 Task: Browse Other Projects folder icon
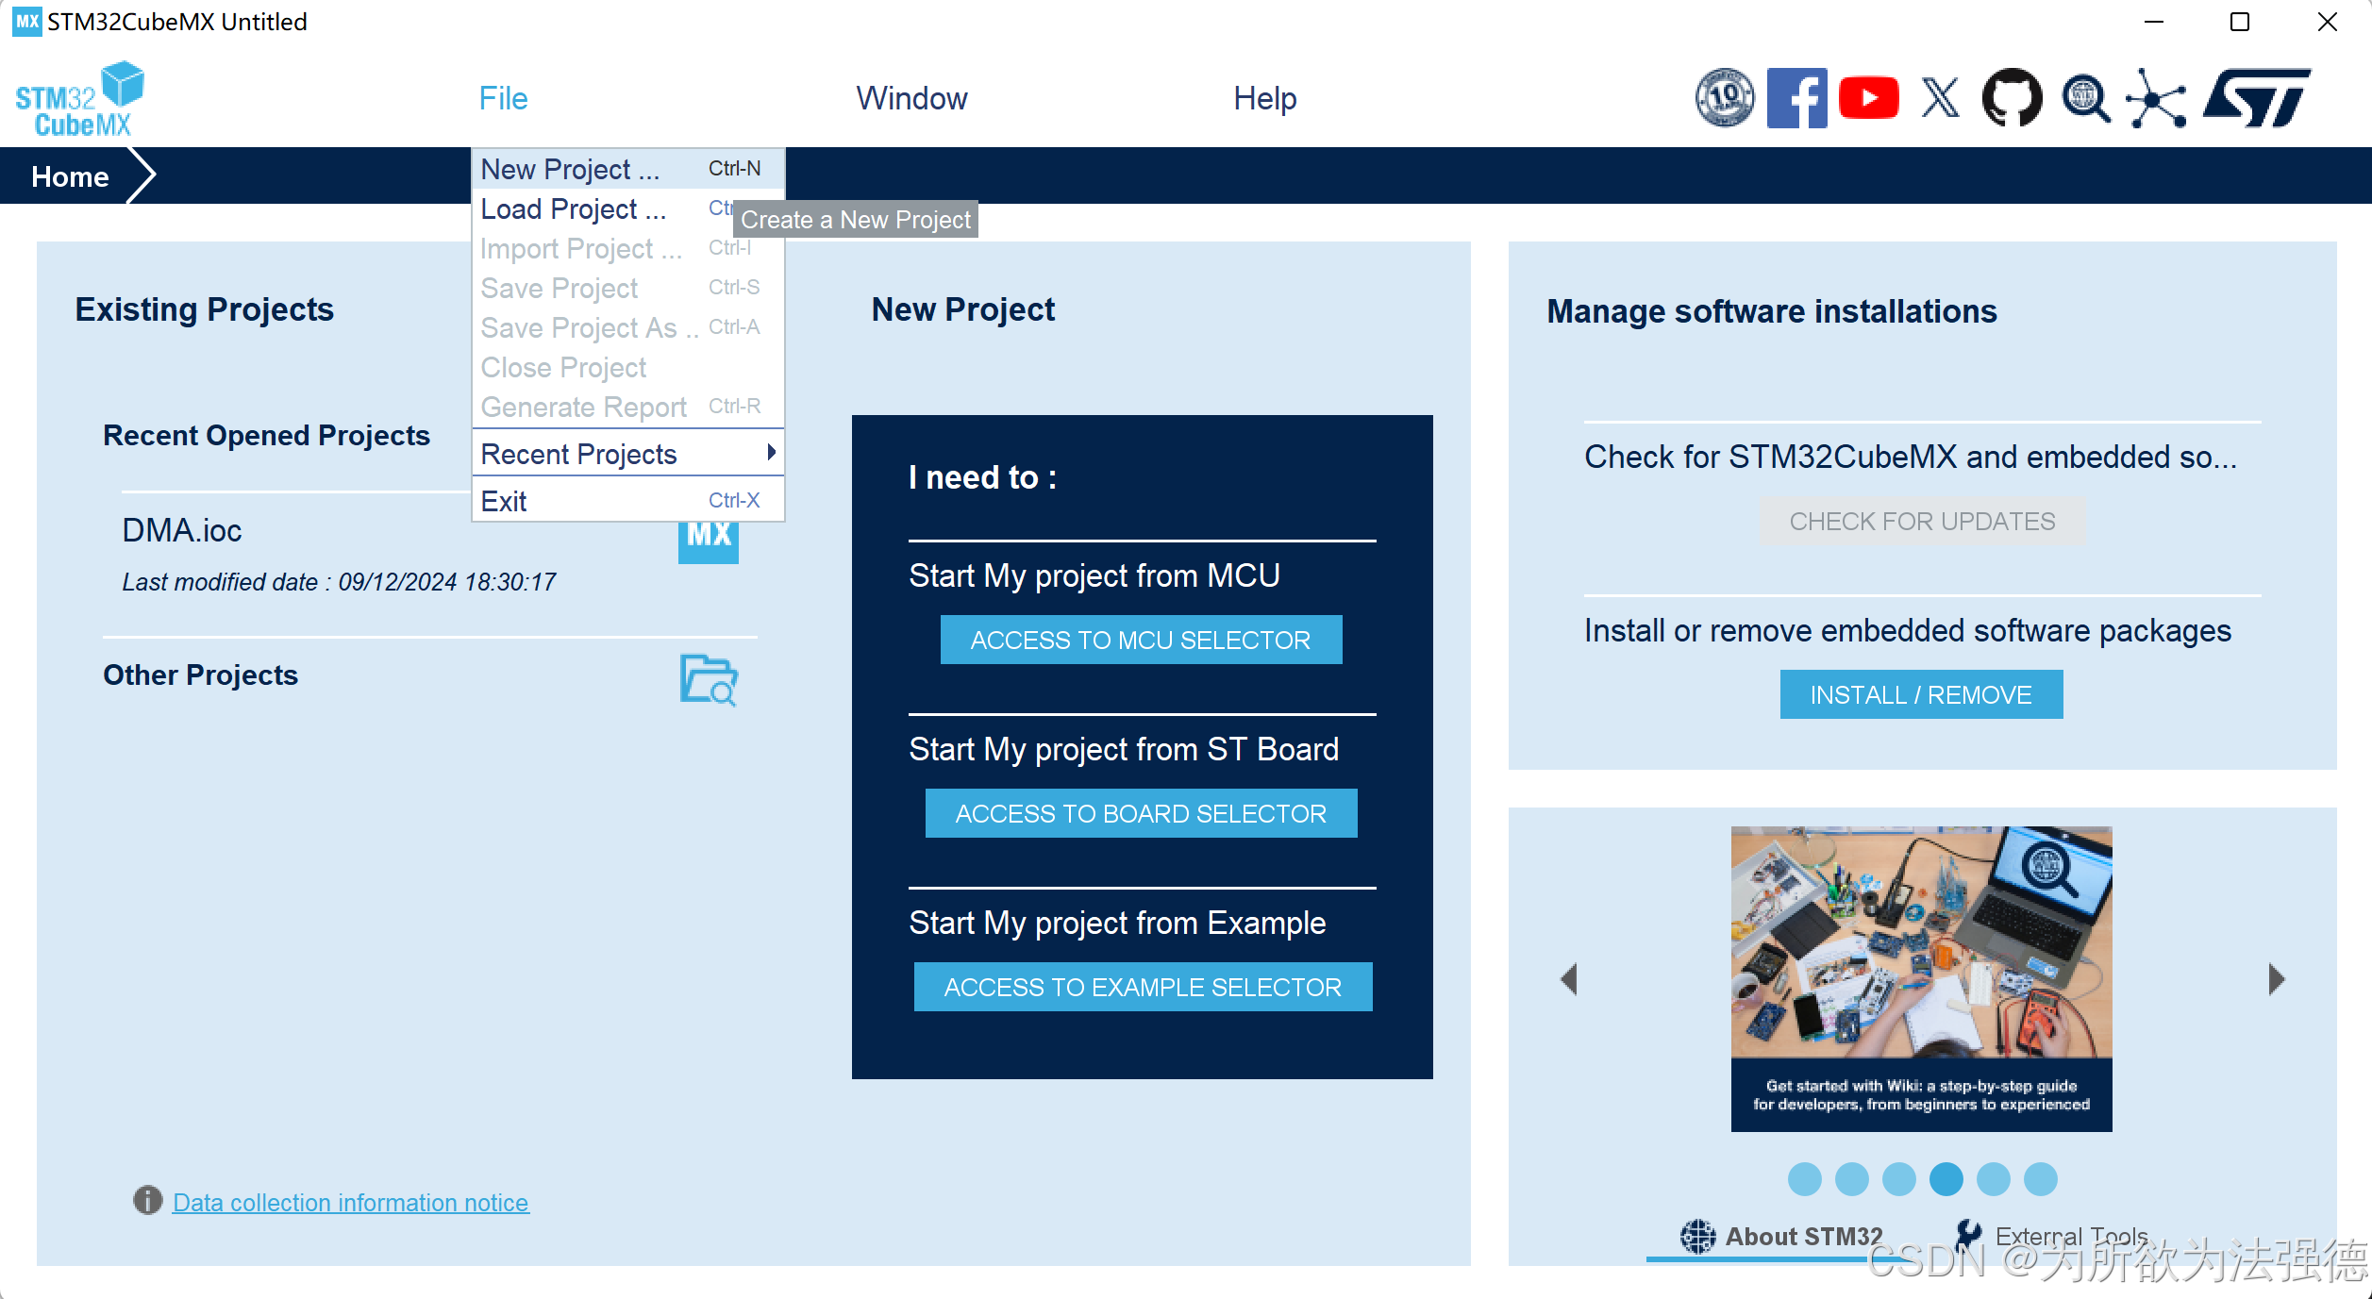[x=708, y=679]
